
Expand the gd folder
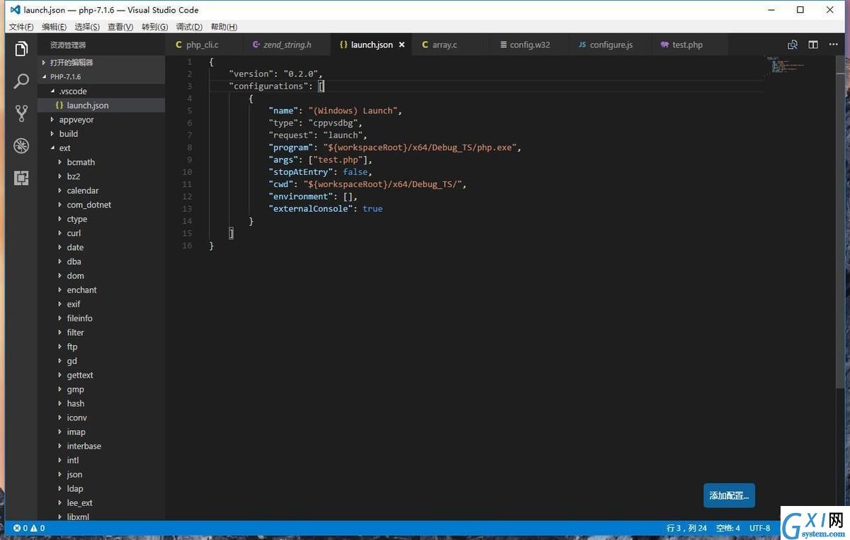101,361
